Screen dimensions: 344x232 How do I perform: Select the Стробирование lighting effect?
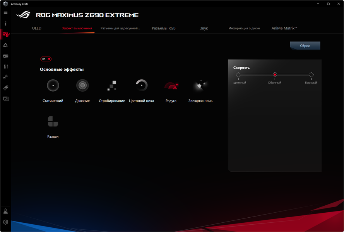tap(112, 91)
